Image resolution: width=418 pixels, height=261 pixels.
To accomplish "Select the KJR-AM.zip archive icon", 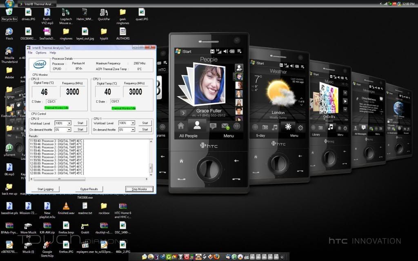I will tap(47, 228).
